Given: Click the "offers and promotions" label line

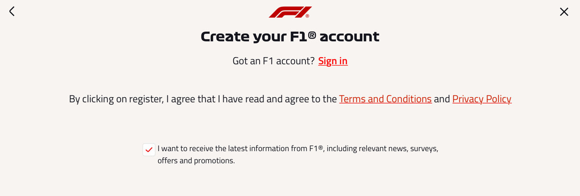Looking at the screenshot, I should (196, 161).
